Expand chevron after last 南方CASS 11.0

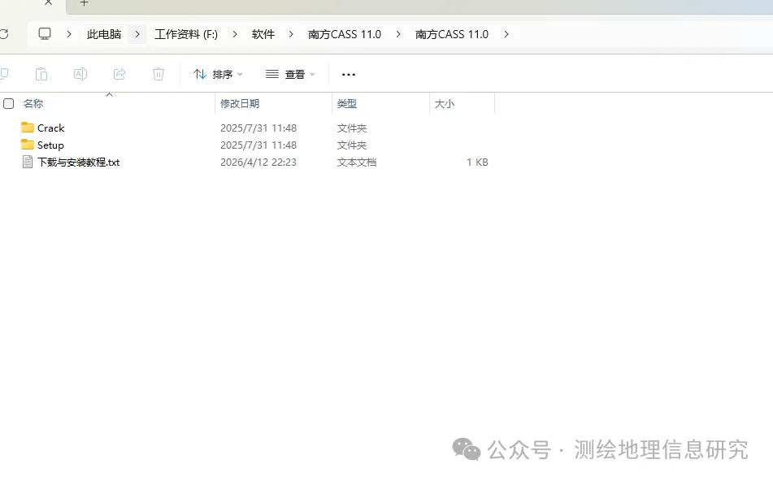506,34
